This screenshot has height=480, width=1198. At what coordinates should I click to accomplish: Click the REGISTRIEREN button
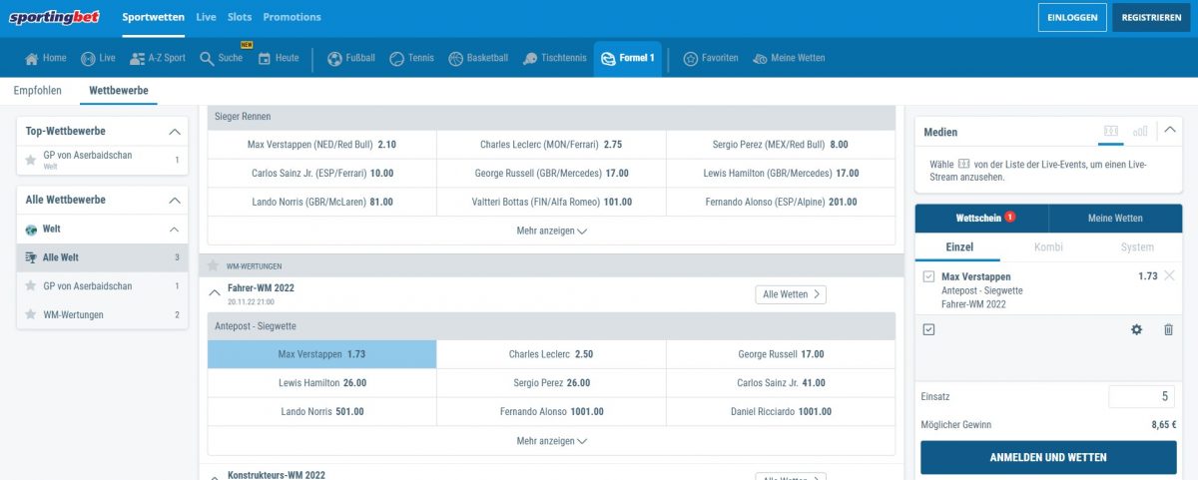(1151, 18)
